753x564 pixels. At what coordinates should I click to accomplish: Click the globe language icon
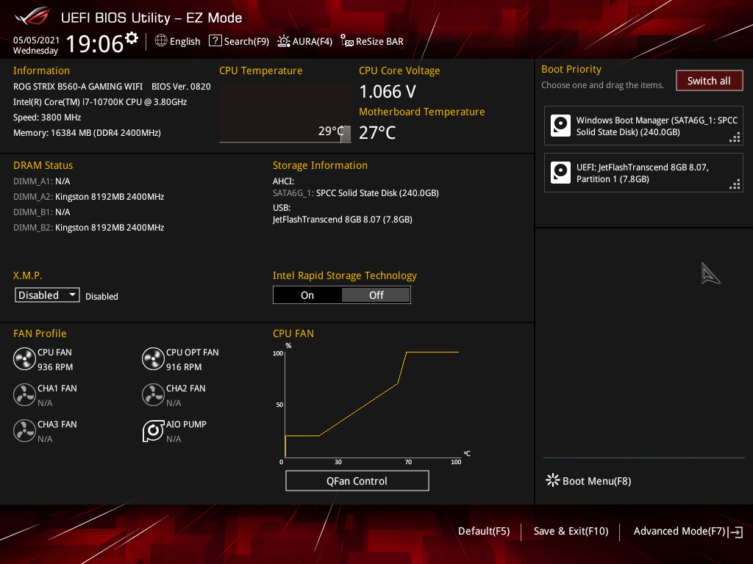coord(161,41)
